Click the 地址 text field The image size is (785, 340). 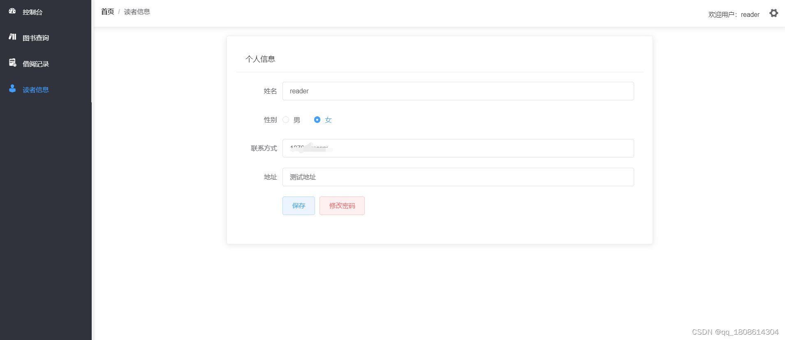(458, 177)
